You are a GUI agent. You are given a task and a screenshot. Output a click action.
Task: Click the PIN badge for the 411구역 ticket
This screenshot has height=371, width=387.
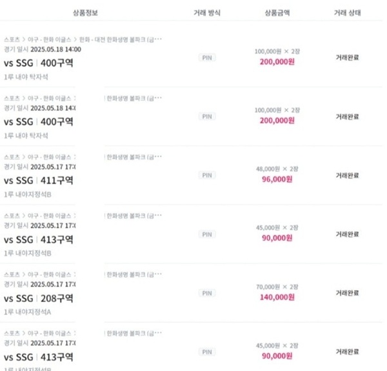tap(207, 175)
